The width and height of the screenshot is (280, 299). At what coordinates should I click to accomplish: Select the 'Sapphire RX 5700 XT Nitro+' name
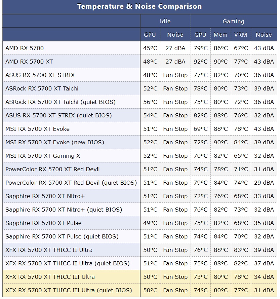pyautogui.click(x=45, y=196)
